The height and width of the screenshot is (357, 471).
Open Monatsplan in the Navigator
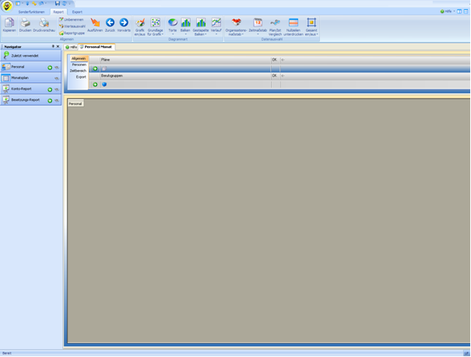coord(20,78)
